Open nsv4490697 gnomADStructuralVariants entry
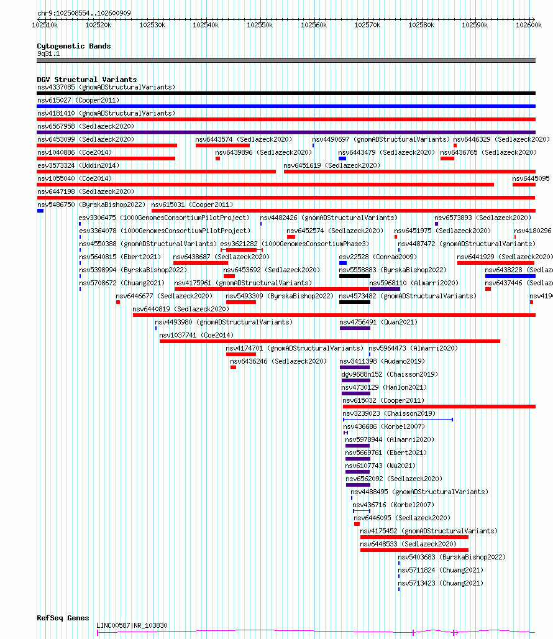The height and width of the screenshot is (639, 553). (381, 139)
